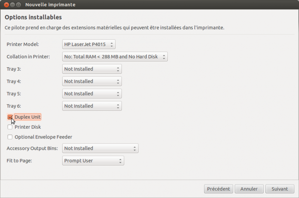Click the Printer Disk label text
Image resolution: width=299 pixels, height=198 pixels.
coord(28,127)
